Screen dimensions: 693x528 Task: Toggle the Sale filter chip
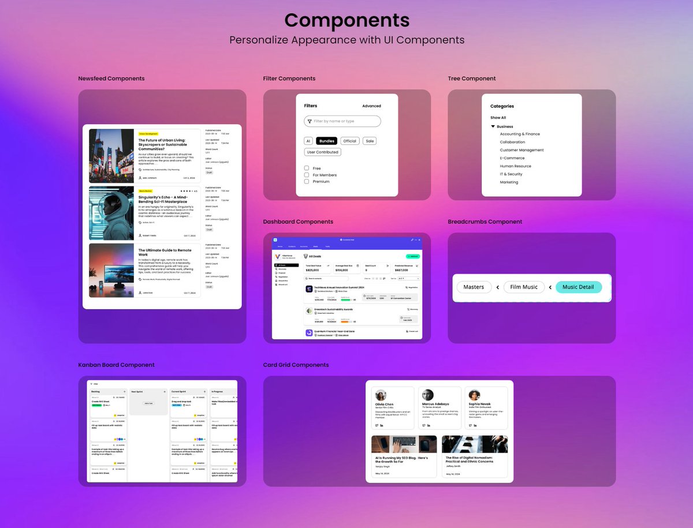click(370, 141)
